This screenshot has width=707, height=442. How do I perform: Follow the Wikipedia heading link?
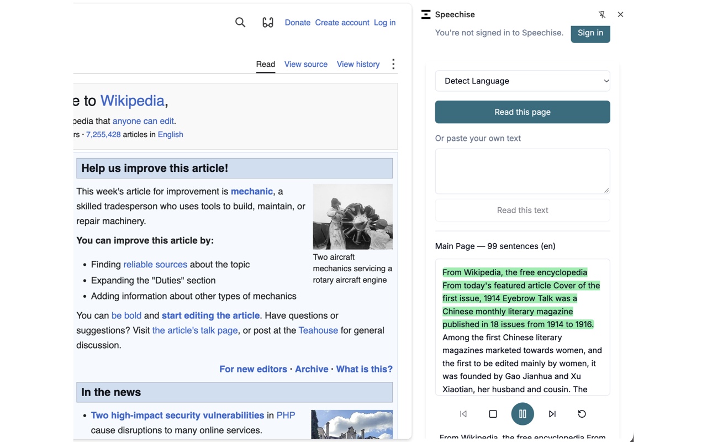pyautogui.click(x=132, y=101)
